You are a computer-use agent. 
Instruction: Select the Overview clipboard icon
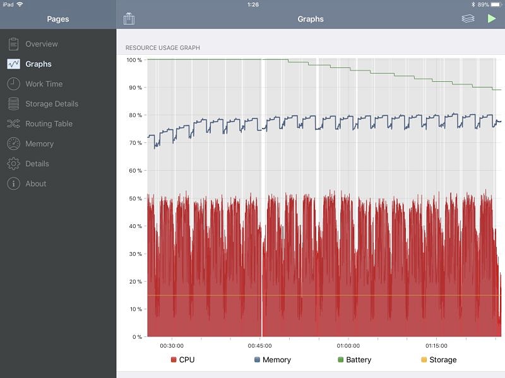click(x=13, y=44)
